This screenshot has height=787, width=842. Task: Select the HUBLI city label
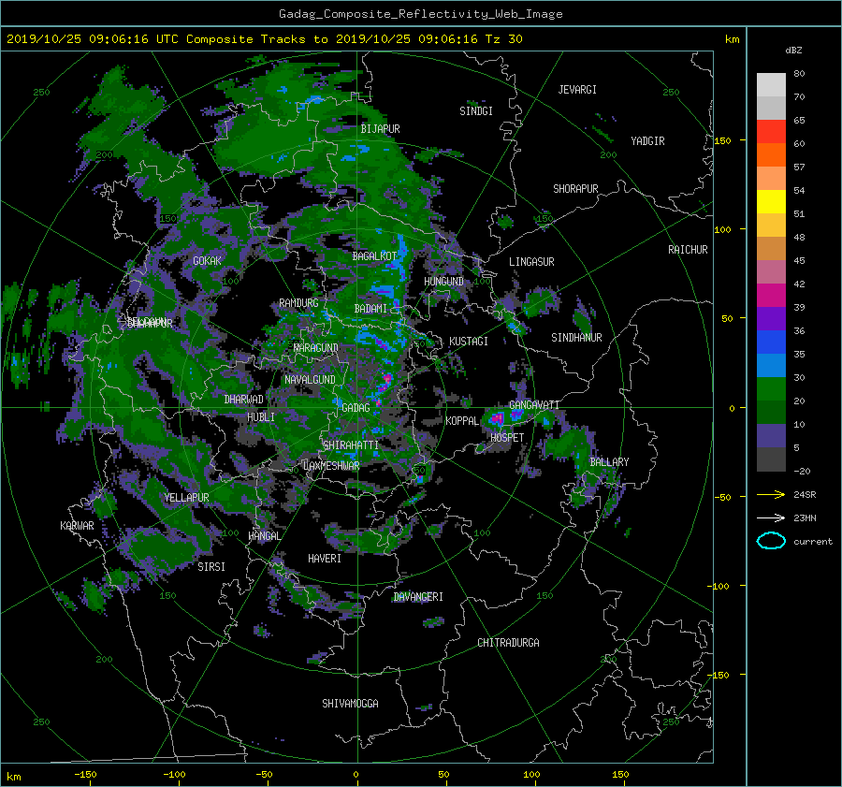[x=261, y=417]
